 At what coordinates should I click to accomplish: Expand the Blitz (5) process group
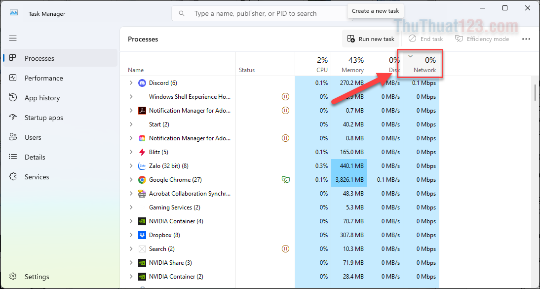coord(131,152)
